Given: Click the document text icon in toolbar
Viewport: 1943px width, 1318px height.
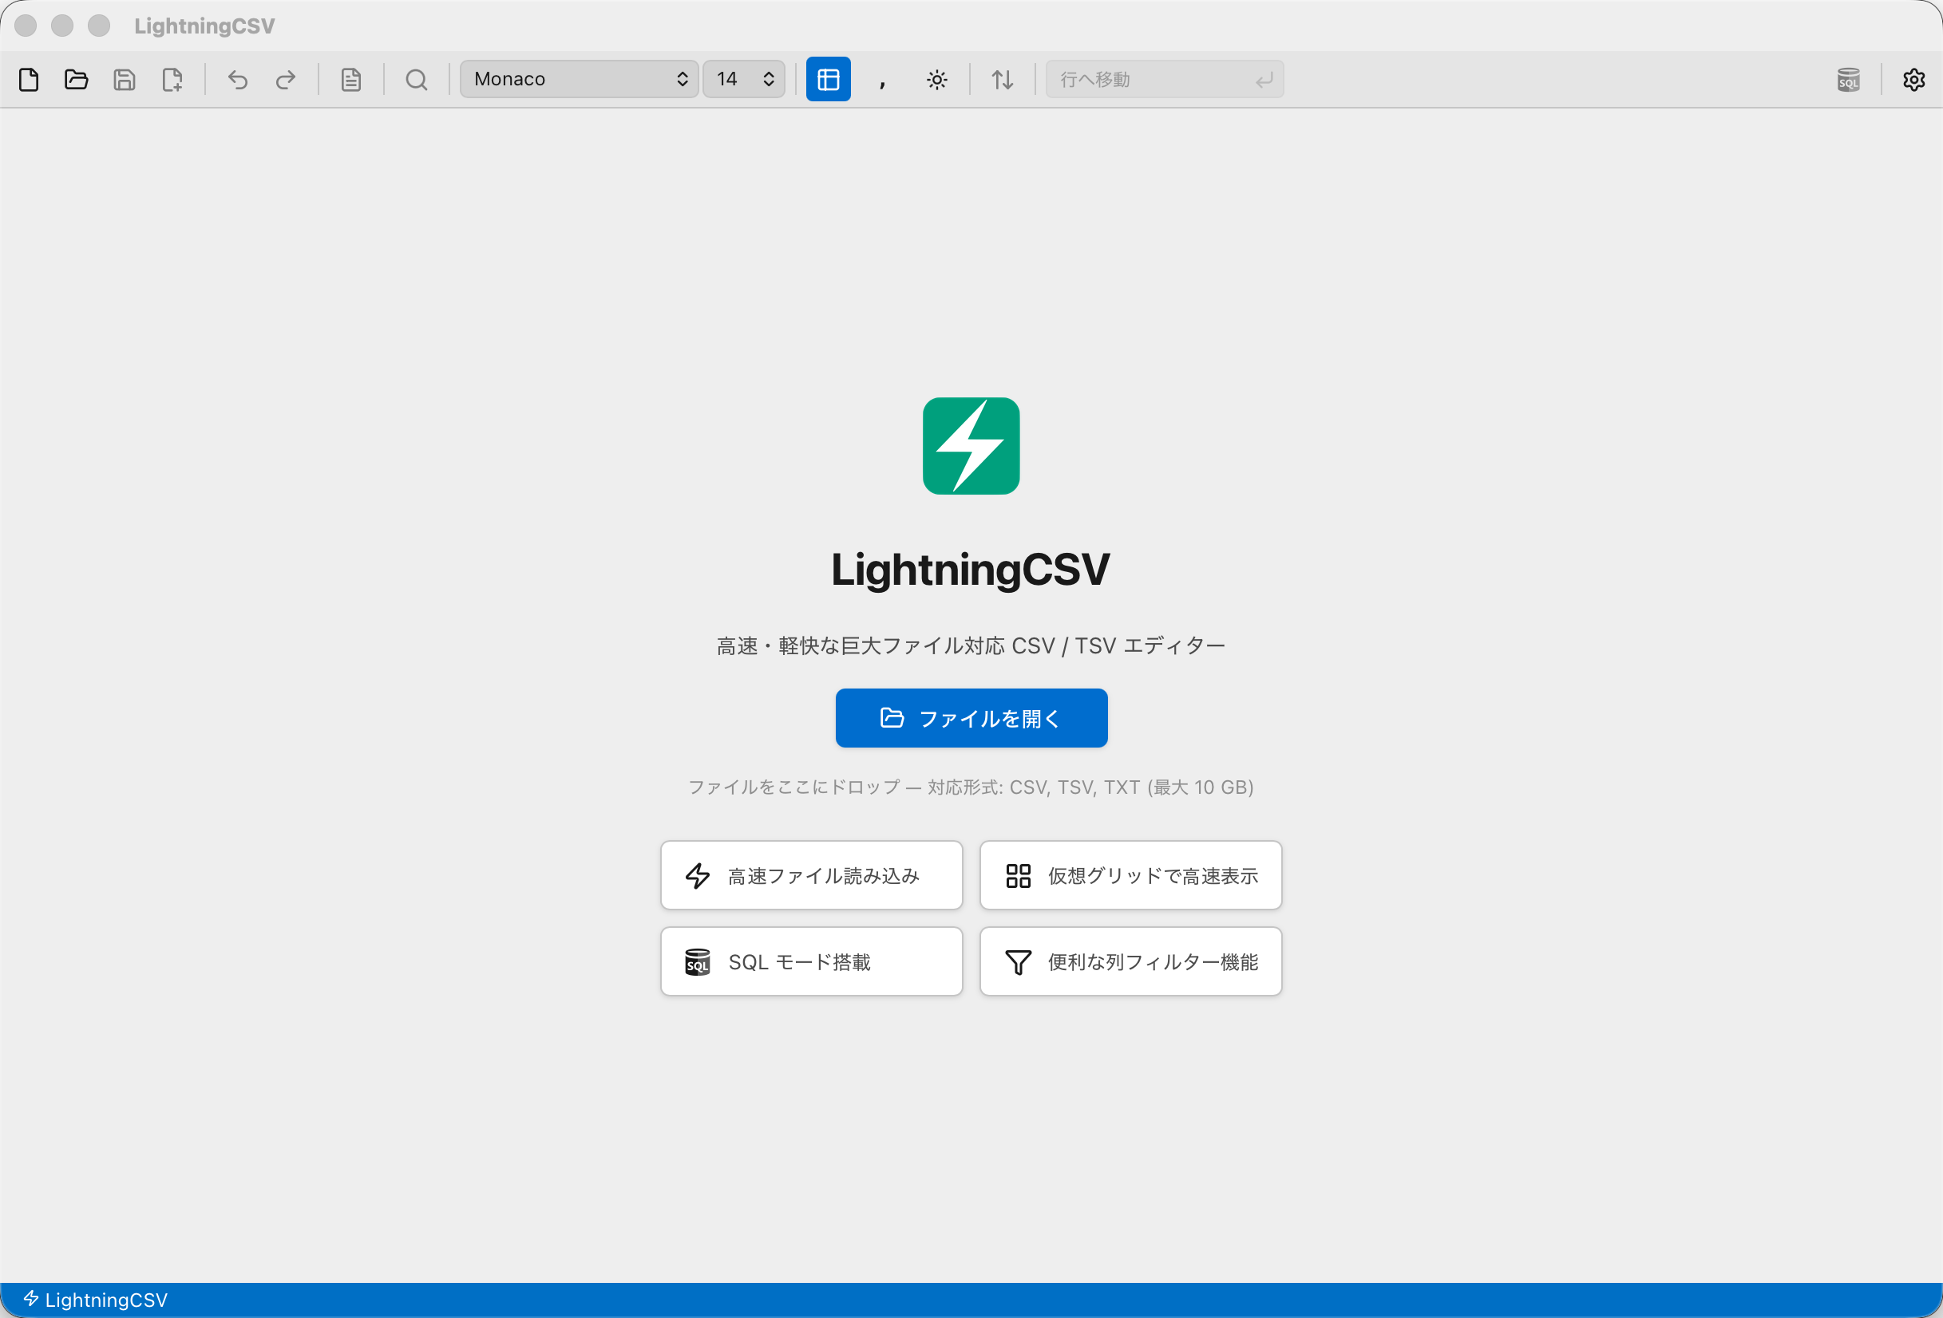Looking at the screenshot, I should 351,80.
